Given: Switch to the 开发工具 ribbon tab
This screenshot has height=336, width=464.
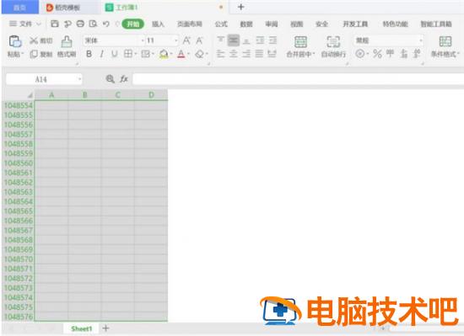Looking at the screenshot, I should (x=355, y=24).
